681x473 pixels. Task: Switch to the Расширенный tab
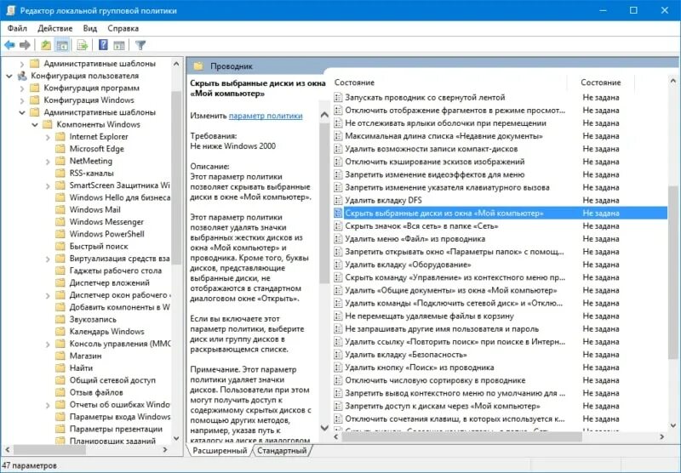click(x=220, y=450)
